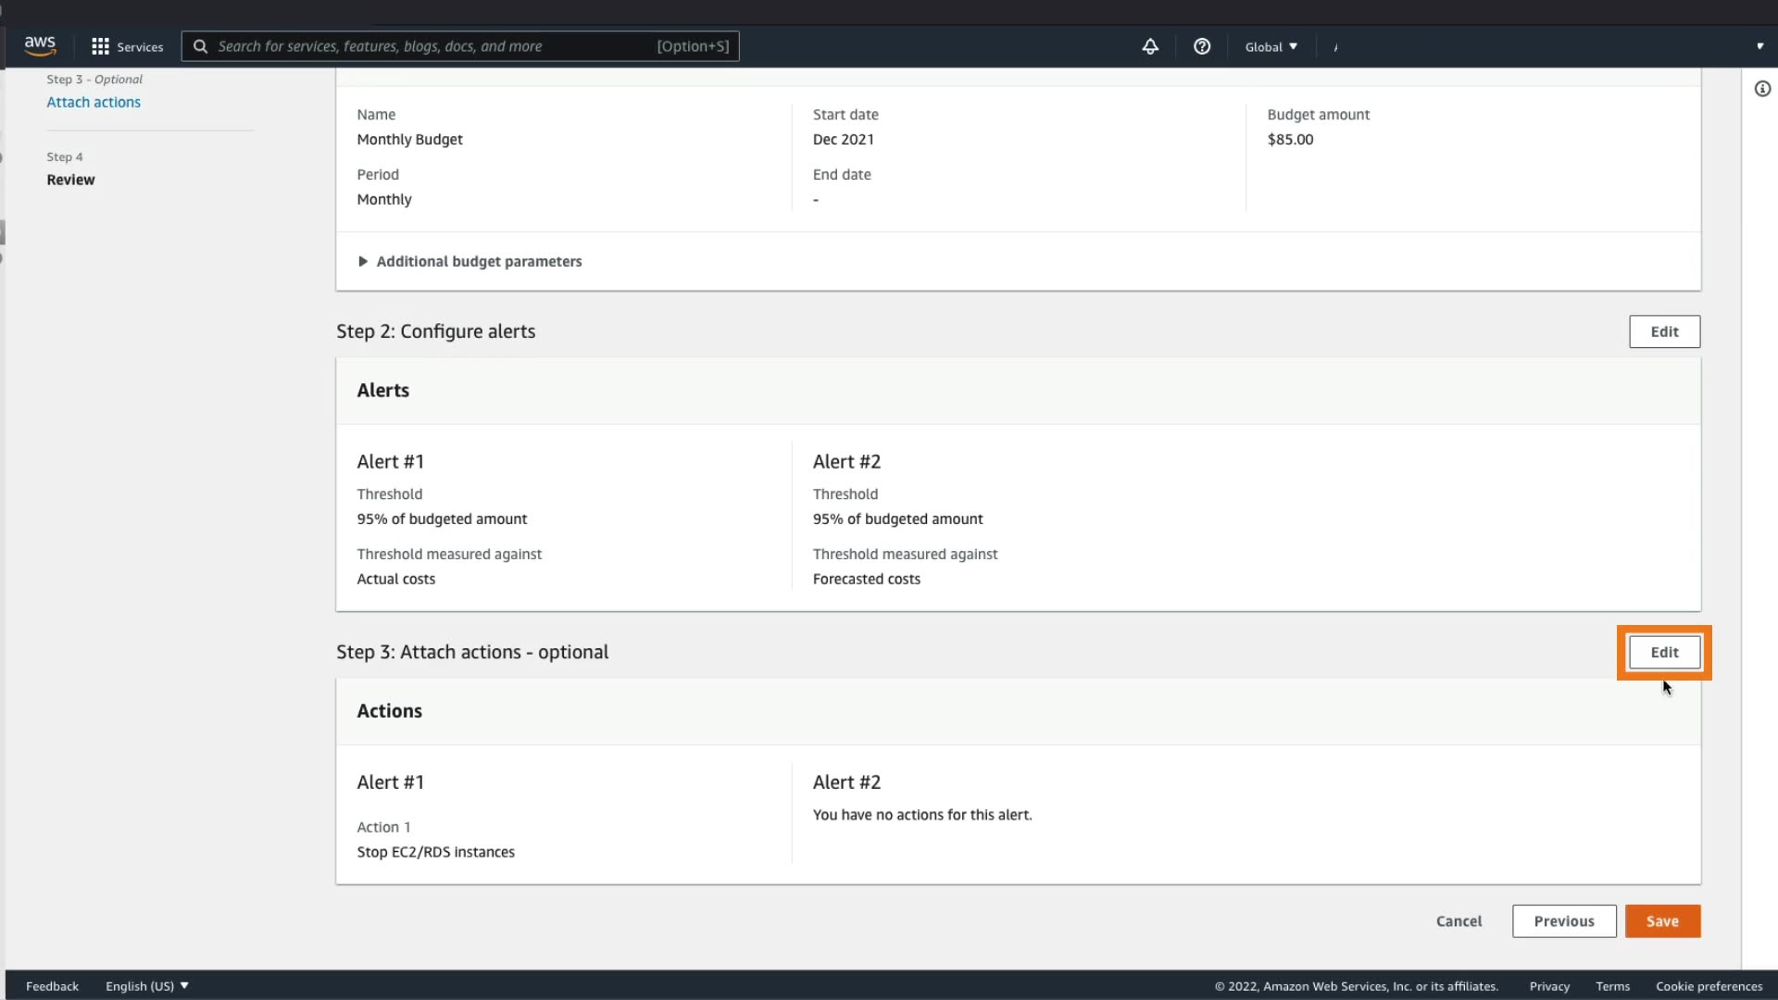Image resolution: width=1778 pixels, height=1000 pixels.
Task: Click the AWS logo home icon
Action: [40, 45]
